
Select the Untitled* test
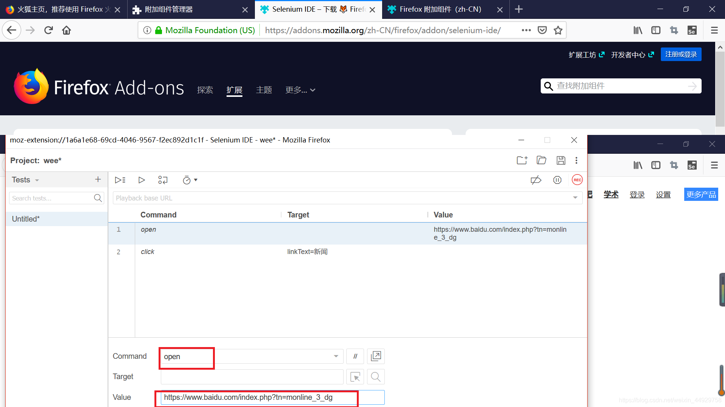pyautogui.click(x=57, y=219)
